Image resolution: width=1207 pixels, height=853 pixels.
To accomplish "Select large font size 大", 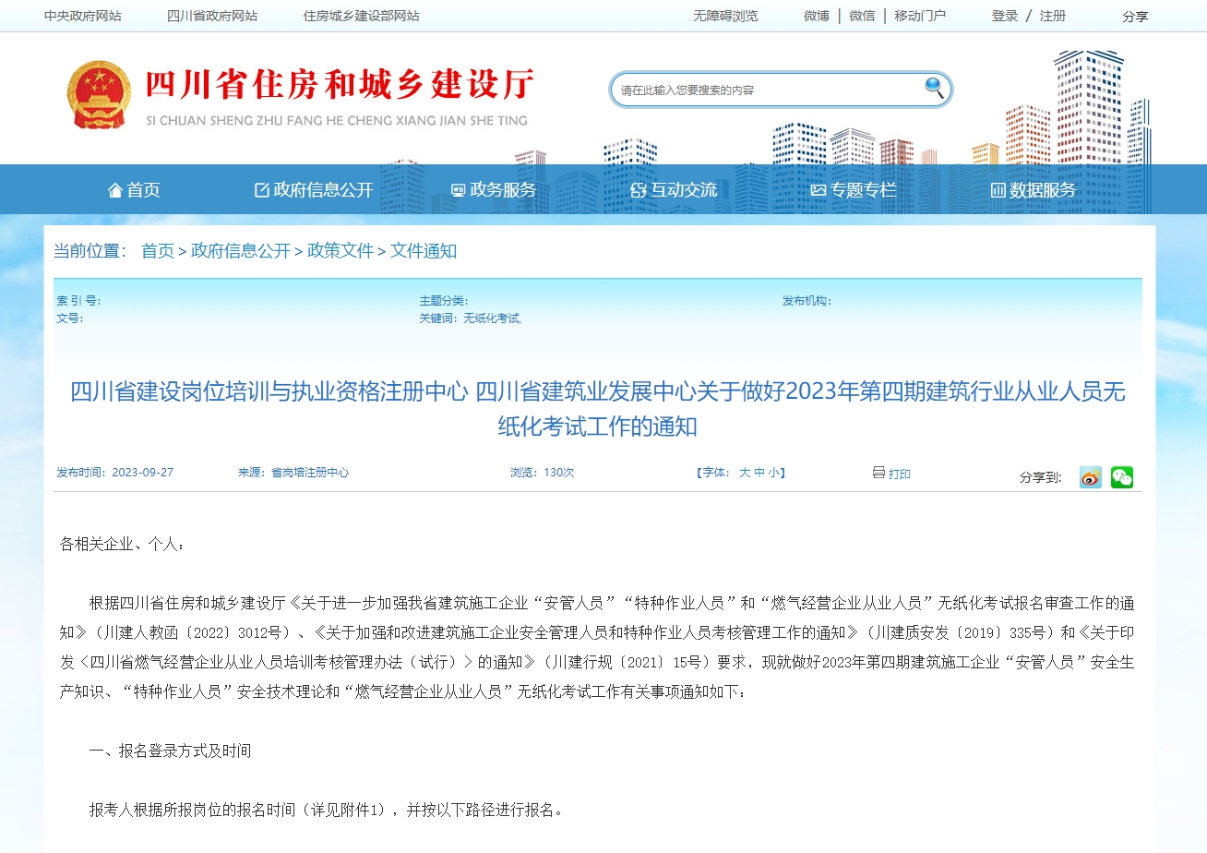I will [x=746, y=473].
